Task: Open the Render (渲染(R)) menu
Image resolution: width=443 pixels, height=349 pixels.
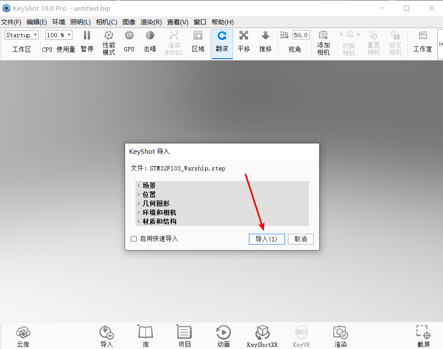Action: point(151,22)
